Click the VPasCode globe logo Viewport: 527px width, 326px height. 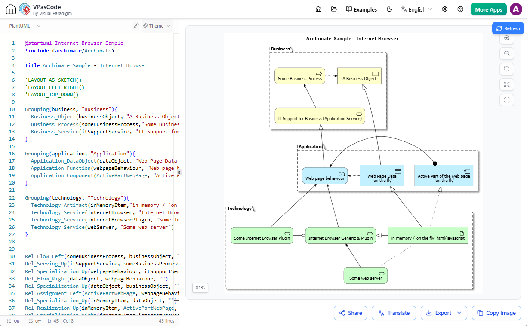tap(25, 9)
